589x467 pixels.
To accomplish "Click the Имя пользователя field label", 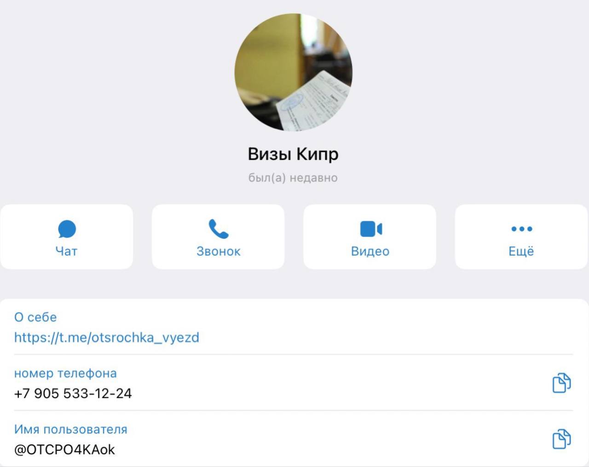I will point(71,429).
